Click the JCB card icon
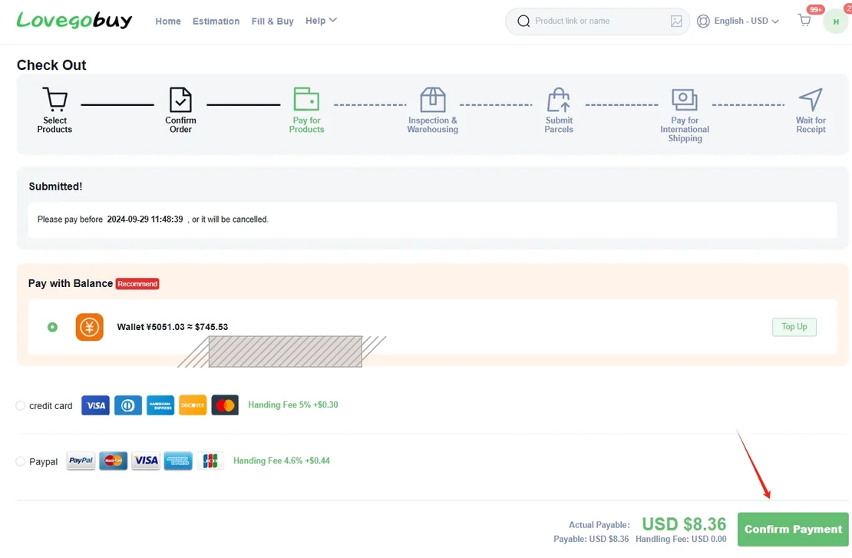The height and width of the screenshot is (558, 852). pos(210,461)
